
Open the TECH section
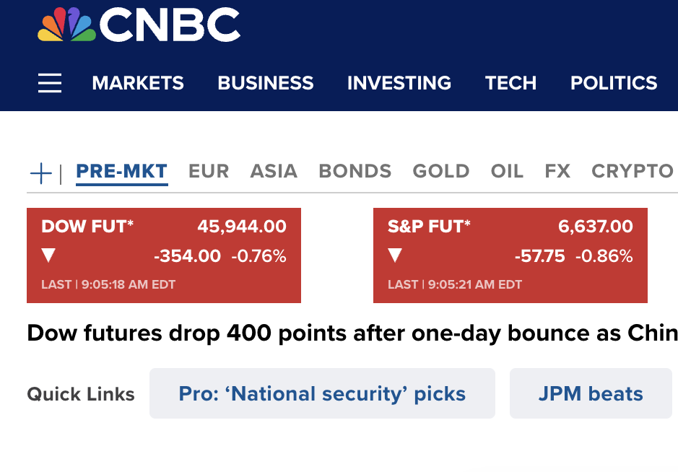[510, 83]
